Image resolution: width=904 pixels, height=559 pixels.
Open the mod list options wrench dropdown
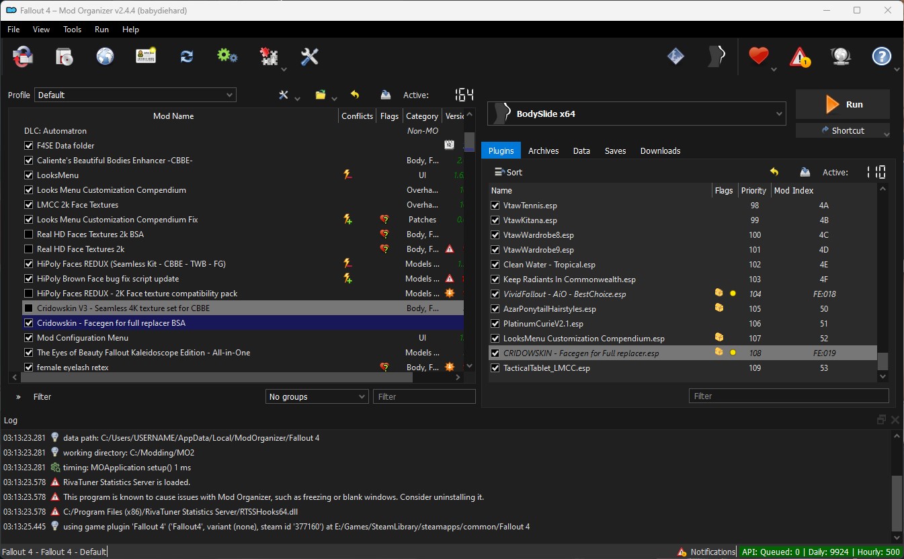coord(289,95)
